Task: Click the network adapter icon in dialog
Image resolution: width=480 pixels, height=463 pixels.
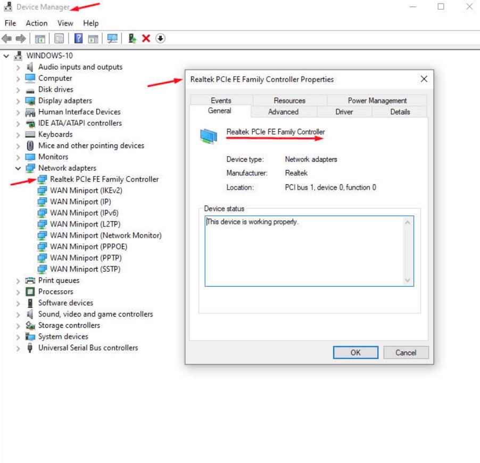Action: [x=209, y=136]
